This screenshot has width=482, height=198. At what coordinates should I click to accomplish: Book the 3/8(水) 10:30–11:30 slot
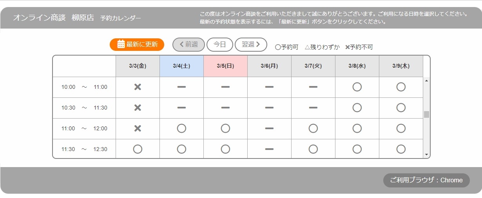point(357,108)
